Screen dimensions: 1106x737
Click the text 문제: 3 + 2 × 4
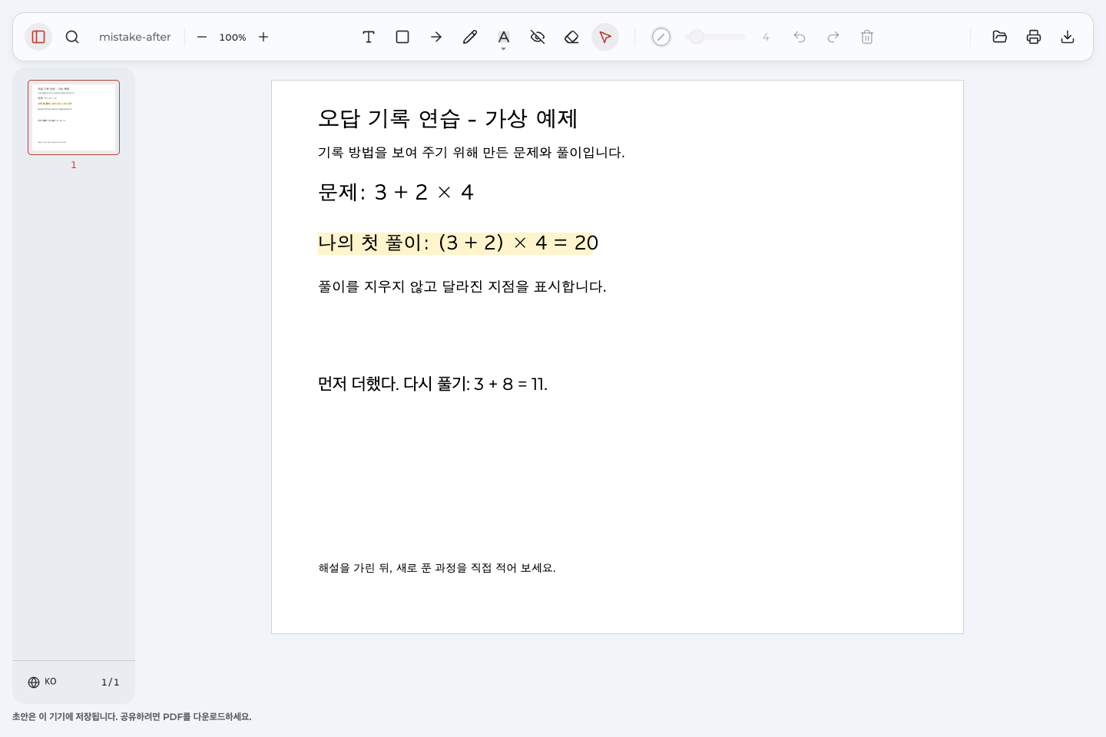click(x=396, y=192)
